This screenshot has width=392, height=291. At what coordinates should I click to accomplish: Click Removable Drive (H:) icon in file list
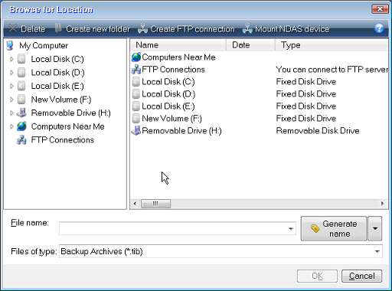click(x=136, y=130)
